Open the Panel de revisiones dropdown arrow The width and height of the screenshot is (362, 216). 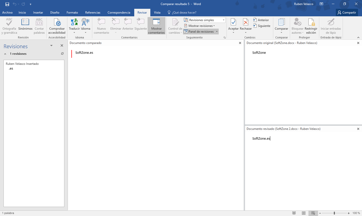coord(217,32)
